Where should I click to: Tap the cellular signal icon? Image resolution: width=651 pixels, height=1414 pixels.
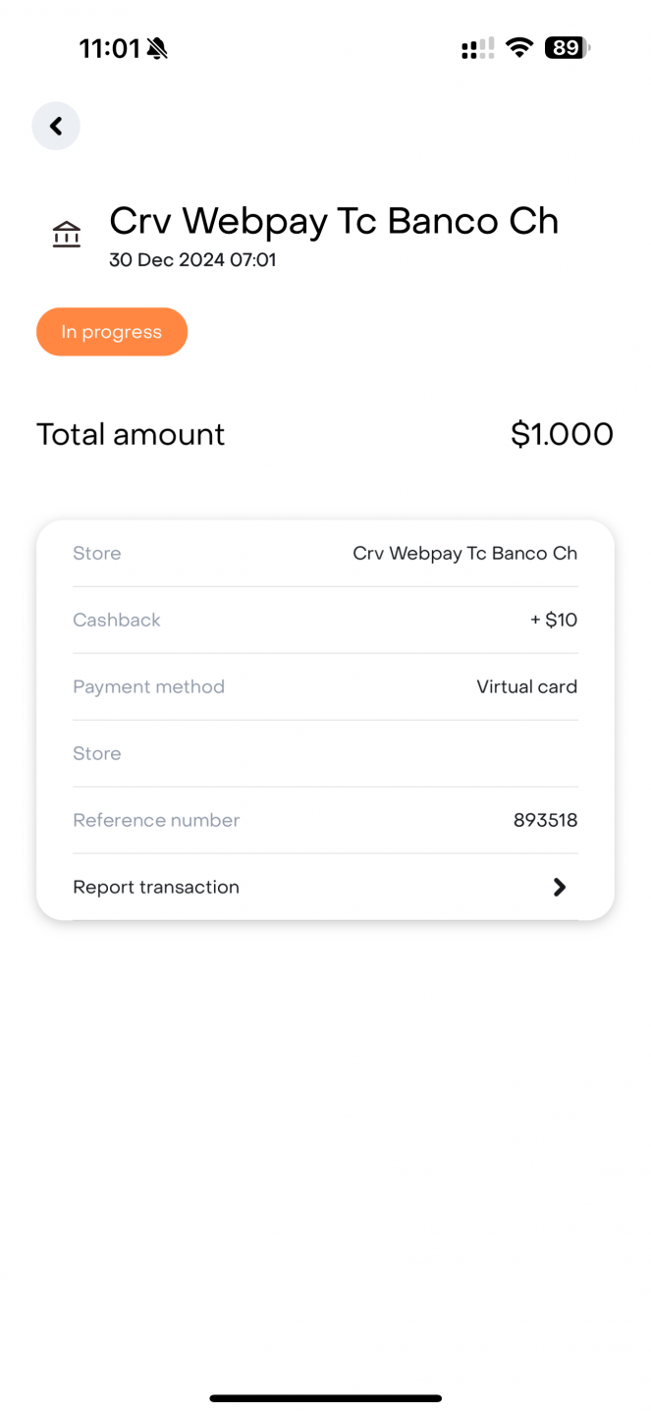(x=477, y=48)
